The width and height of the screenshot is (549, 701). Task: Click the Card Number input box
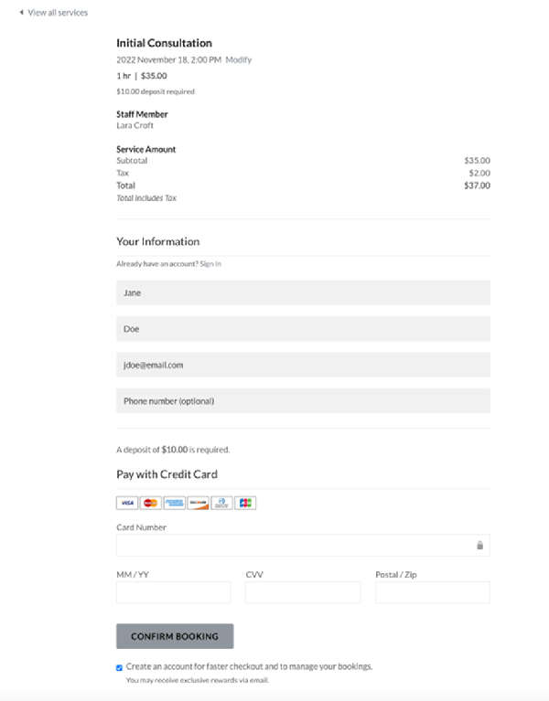coord(304,546)
